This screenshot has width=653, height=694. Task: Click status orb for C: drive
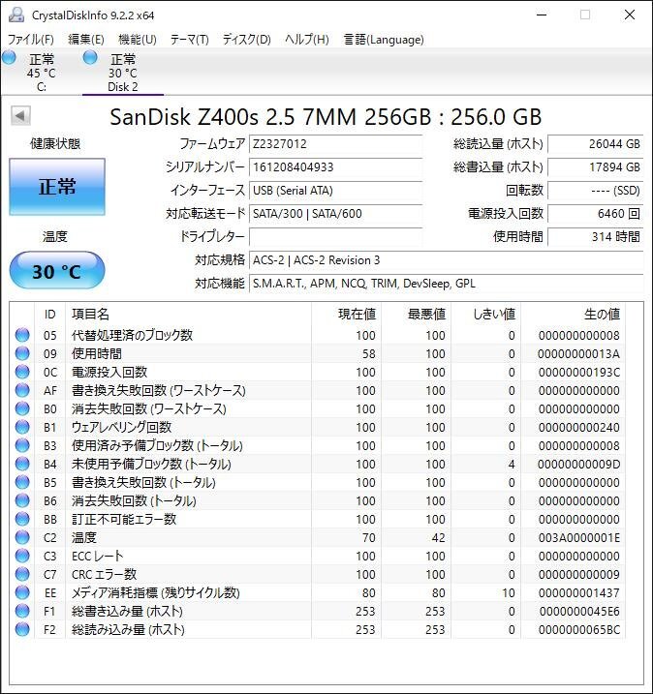(x=9, y=57)
